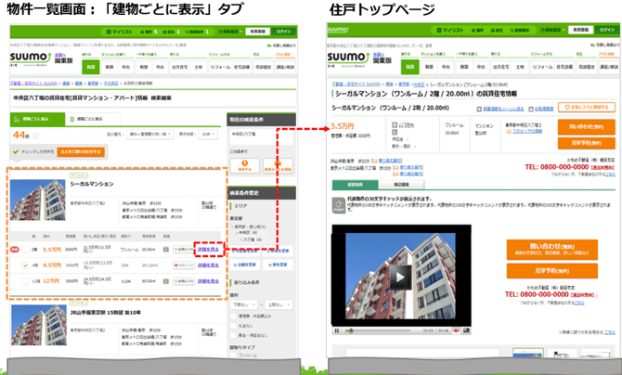The image size is (622, 375).
Task: Click 賃貸 nav tab on the listing page
Action: click(91, 67)
